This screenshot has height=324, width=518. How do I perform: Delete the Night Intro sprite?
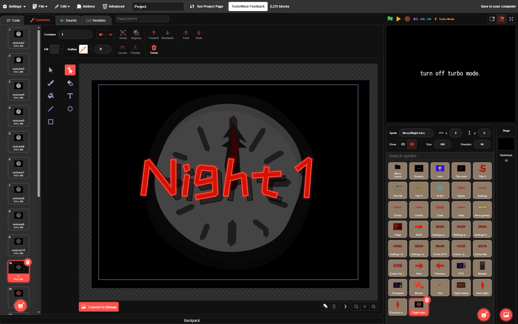tap(426, 300)
